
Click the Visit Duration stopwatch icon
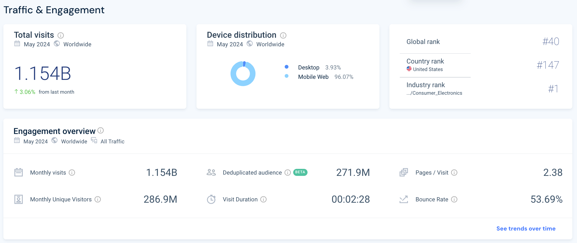(211, 199)
